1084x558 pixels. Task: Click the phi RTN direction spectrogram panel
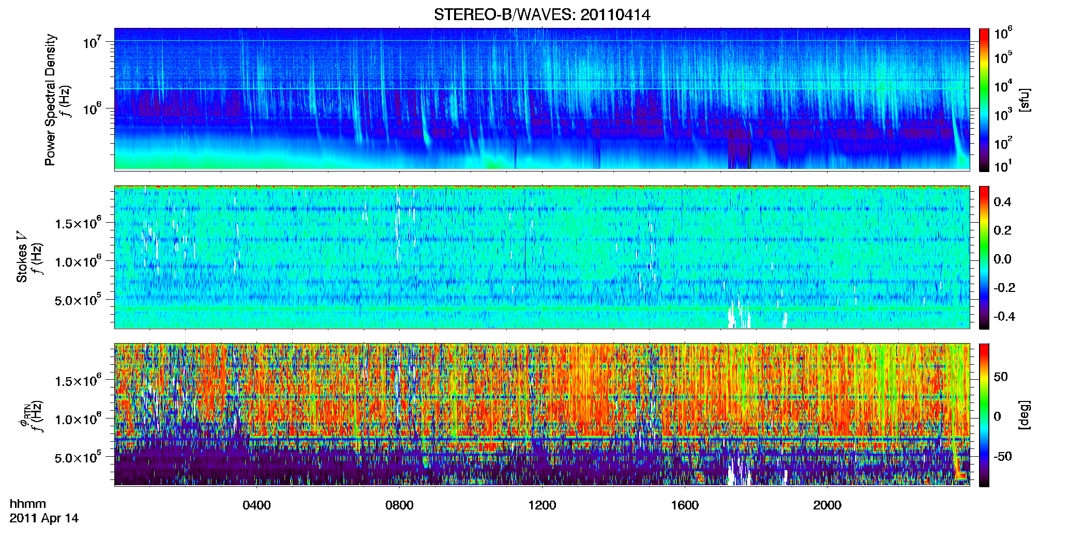tap(542, 415)
